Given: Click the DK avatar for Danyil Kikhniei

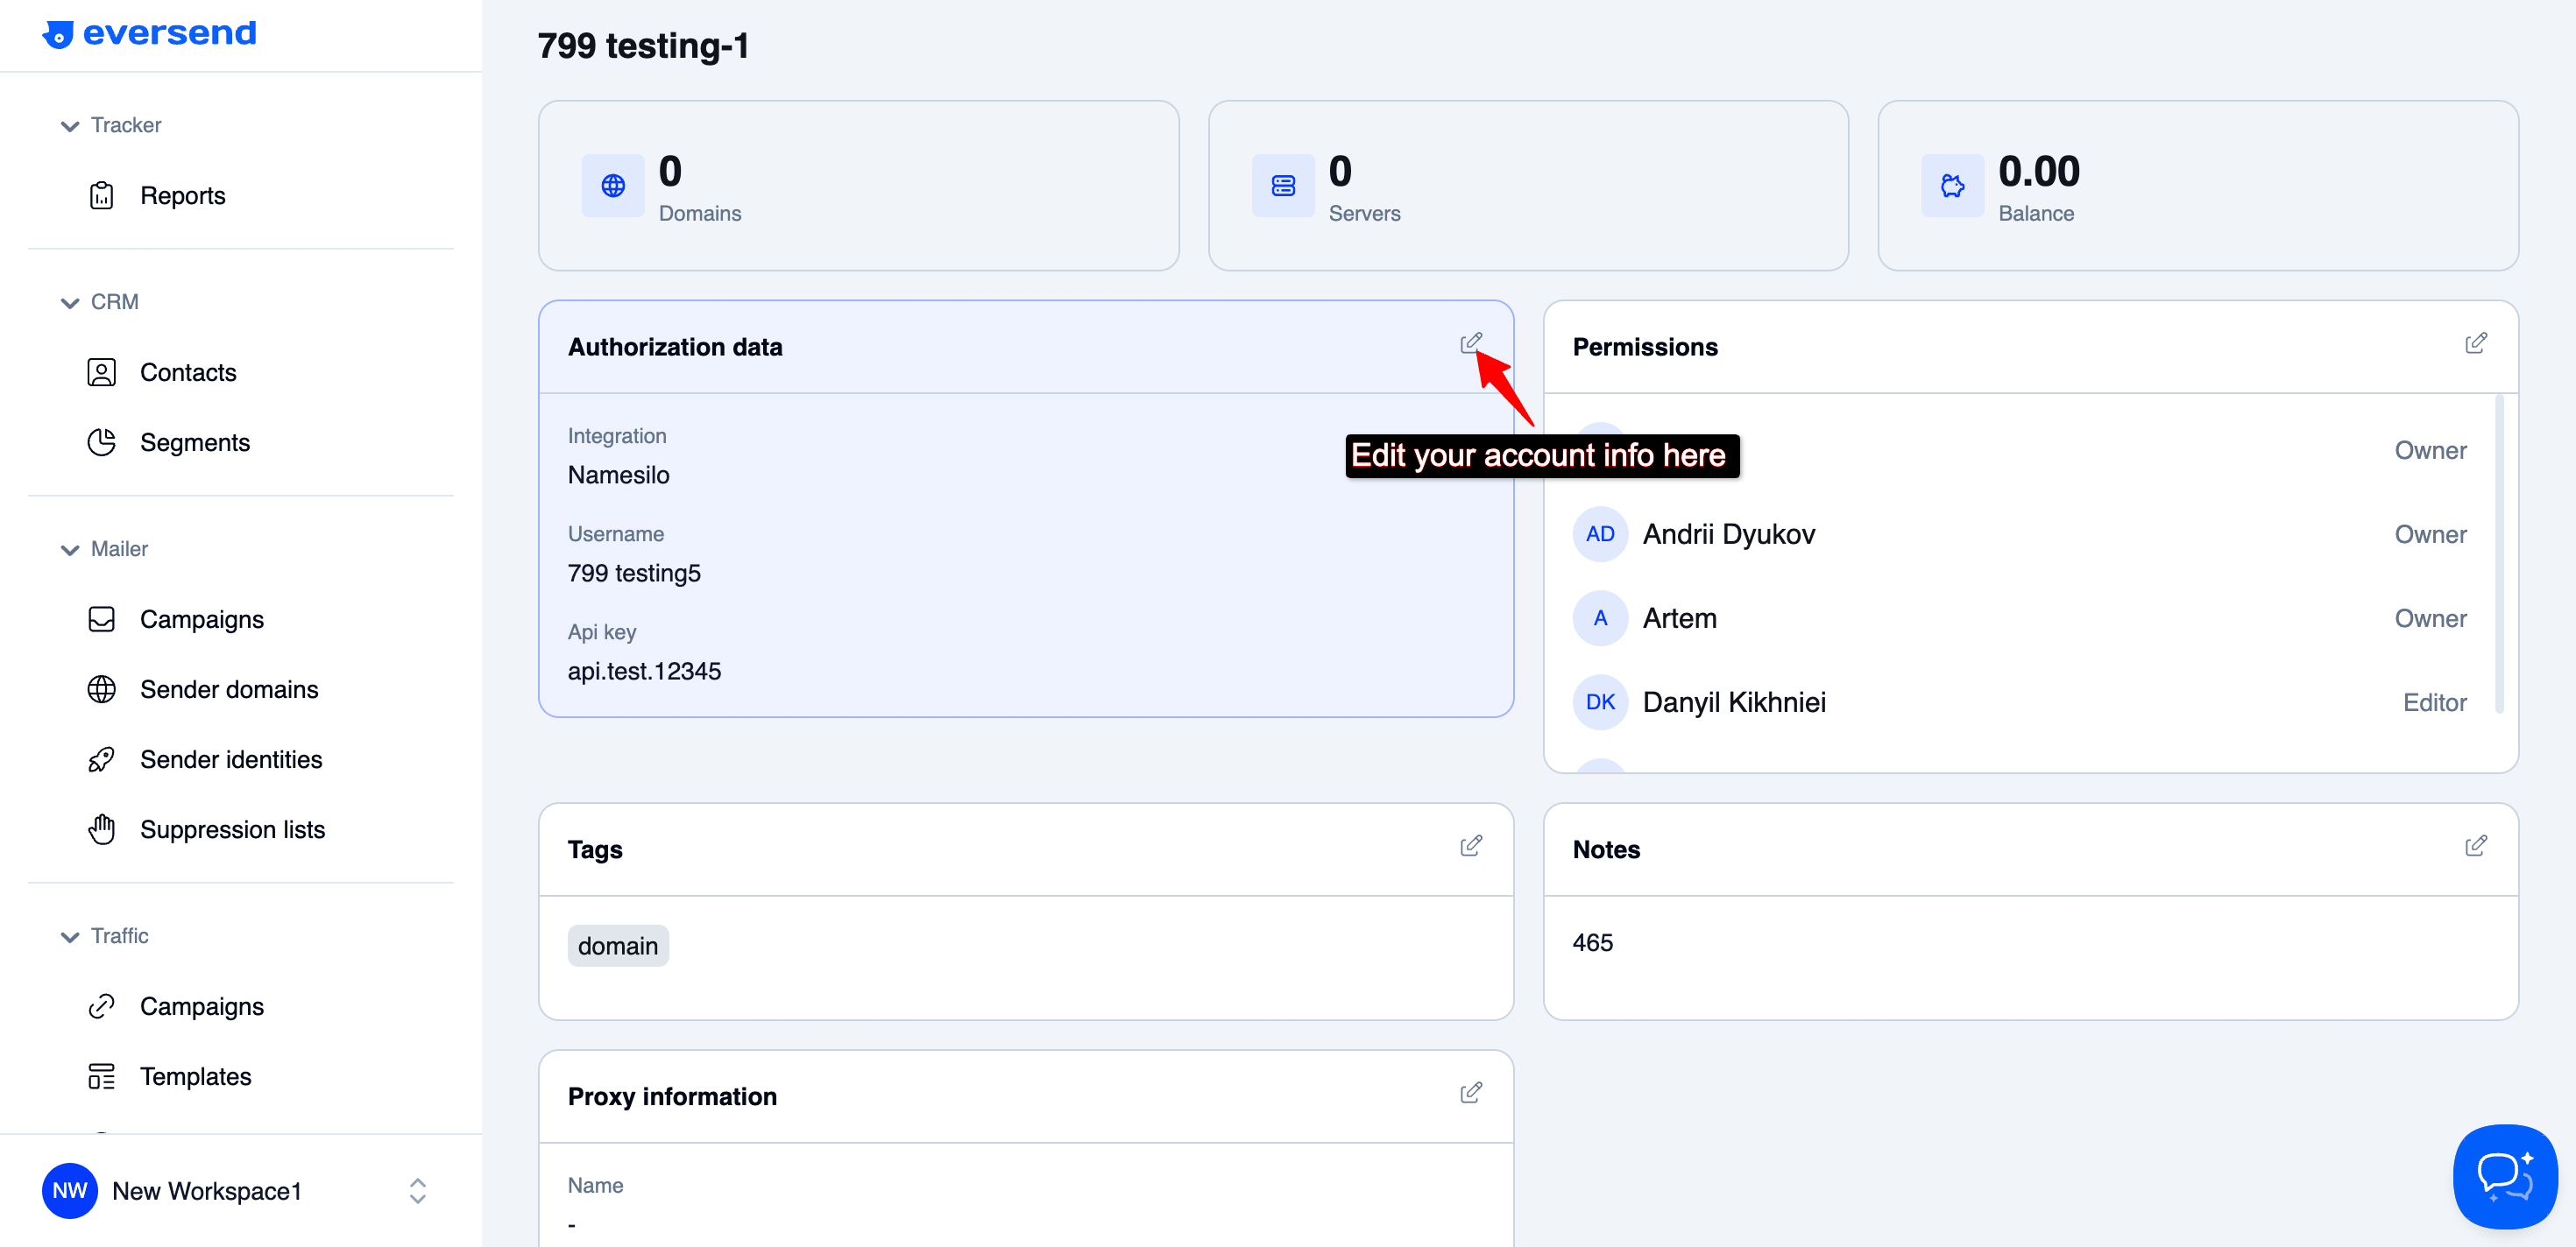Looking at the screenshot, I should pyautogui.click(x=1600, y=702).
